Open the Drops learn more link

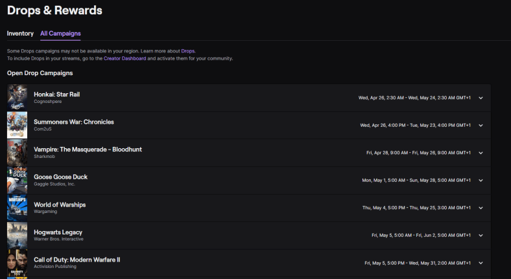point(187,51)
